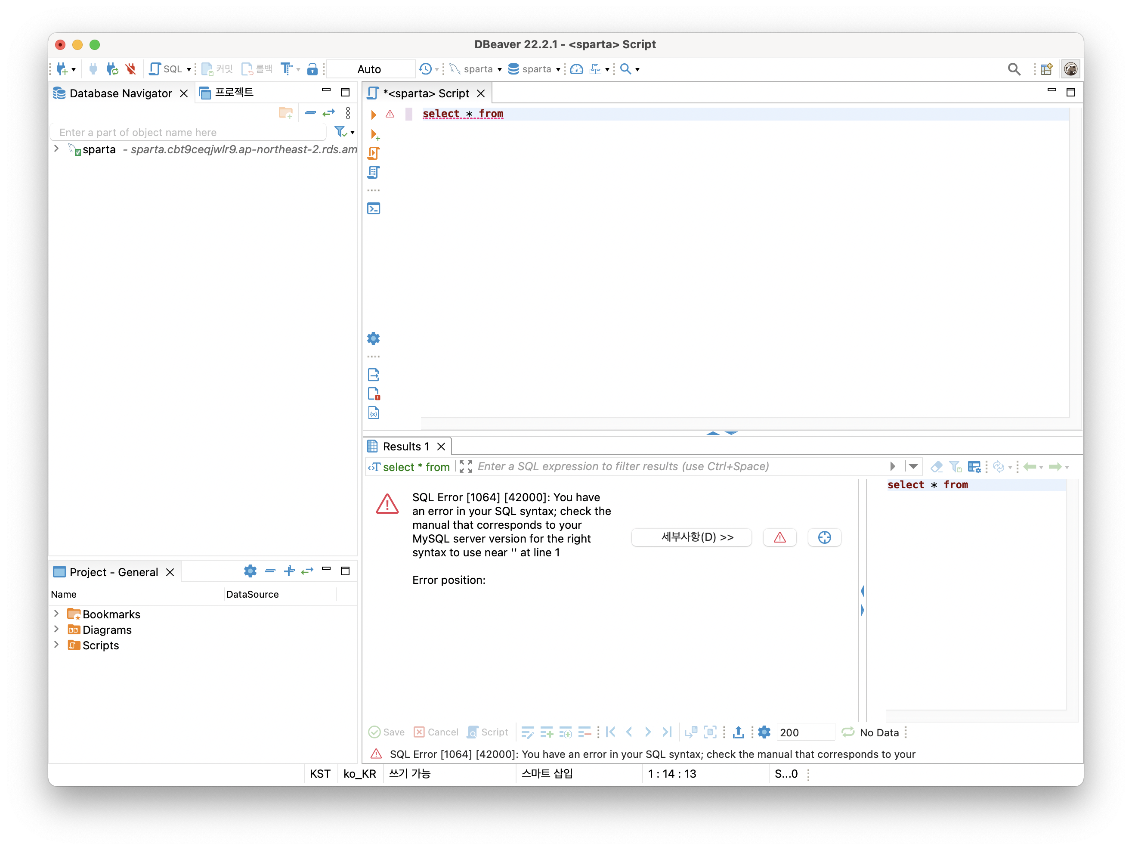Click the Execute SQL script icon

coord(374,154)
